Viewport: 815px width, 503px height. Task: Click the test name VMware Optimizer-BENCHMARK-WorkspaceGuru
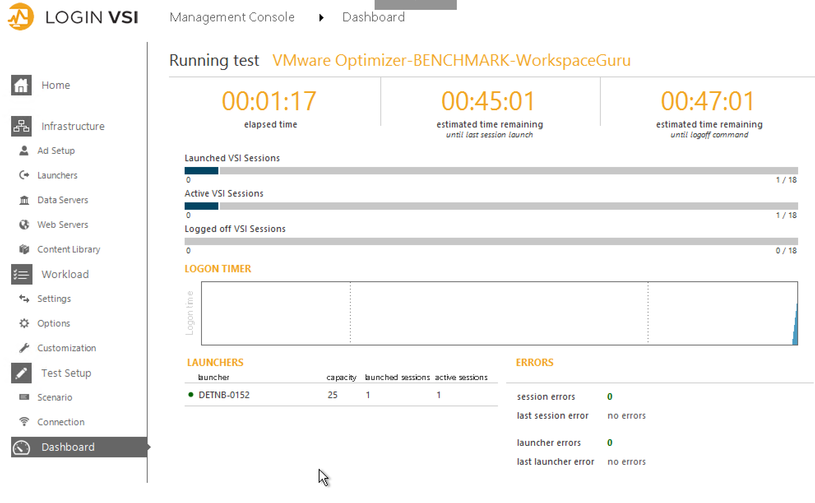(451, 60)
